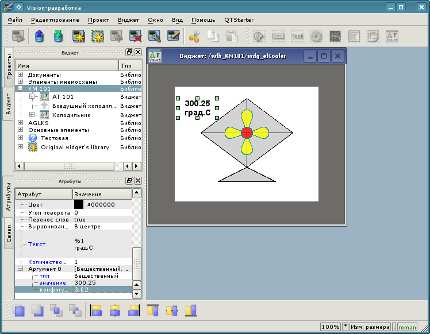This screenshot has height=334, width=430.
Task: Switch to the Проекты side tab
Action: pos(9,68)
